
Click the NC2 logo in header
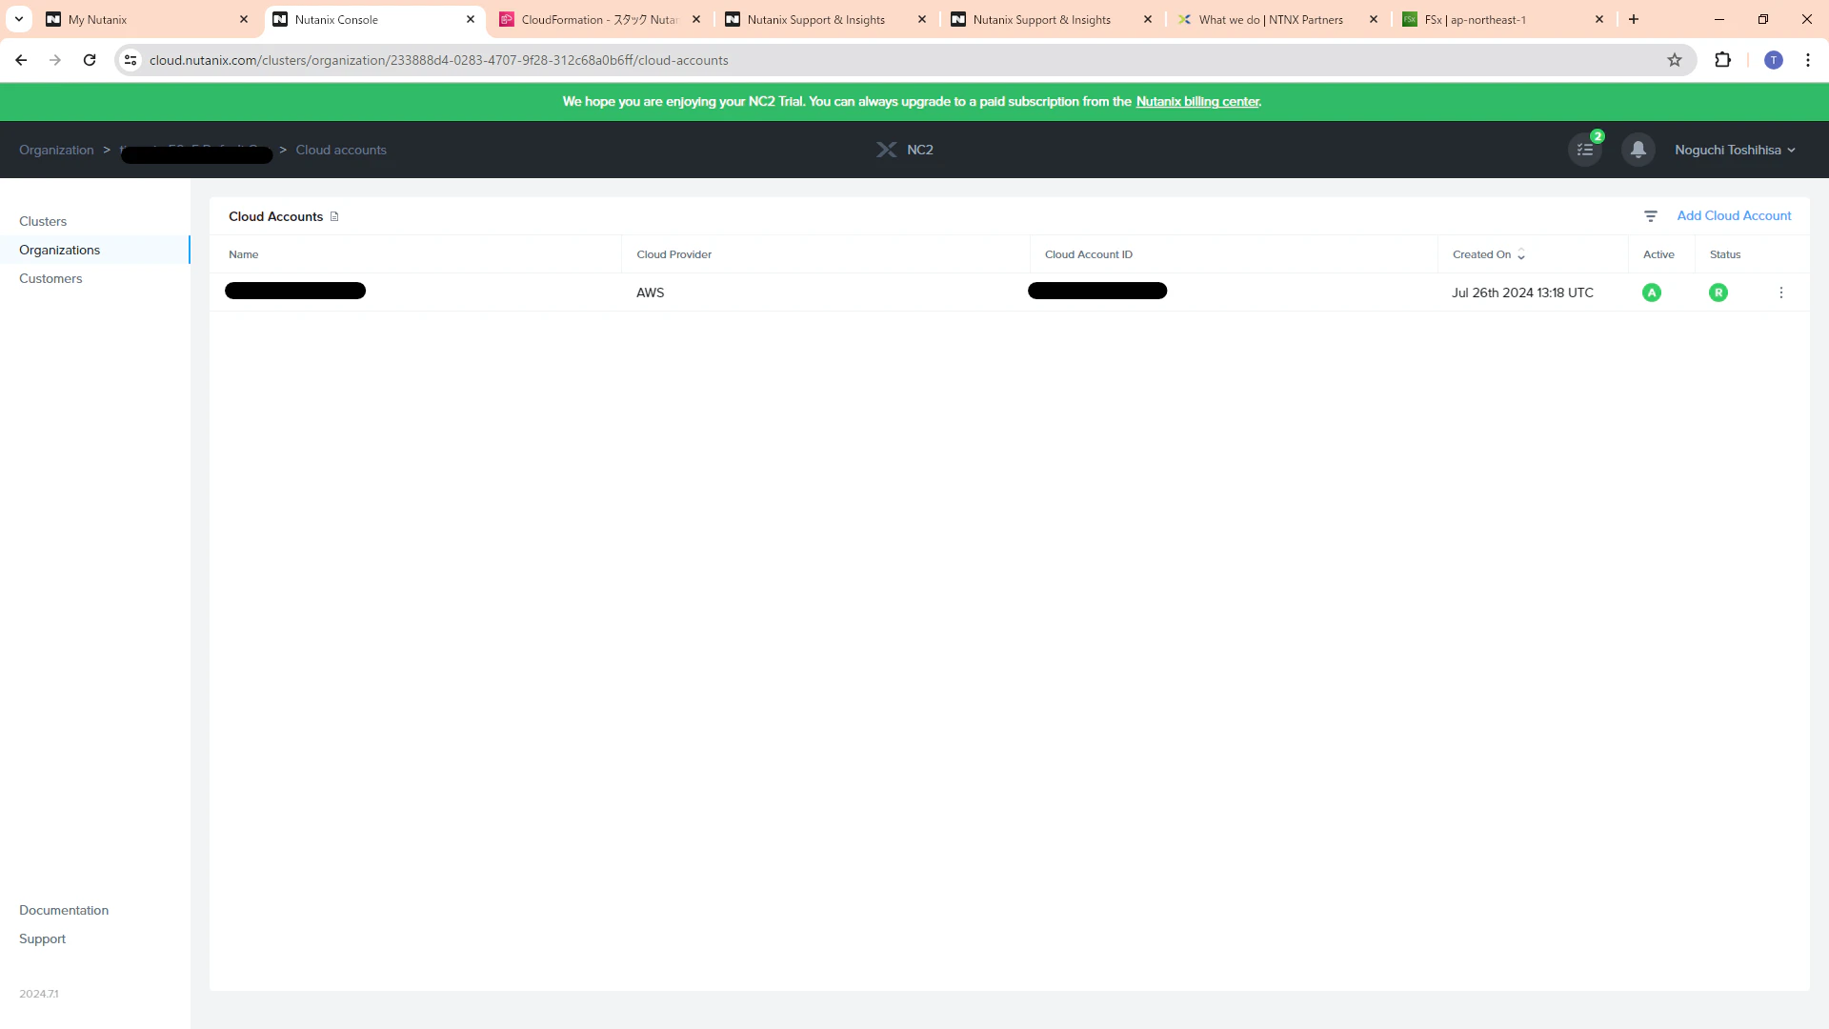click(x=905, y=150)
